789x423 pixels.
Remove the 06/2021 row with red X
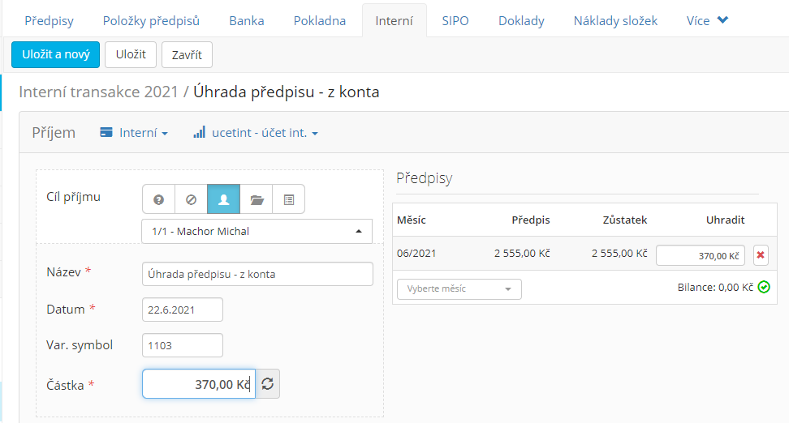(761, 255)
